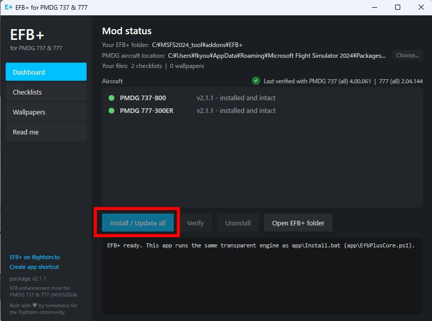Select the PMDG 777-300ER aircraft row

point(262,111)
